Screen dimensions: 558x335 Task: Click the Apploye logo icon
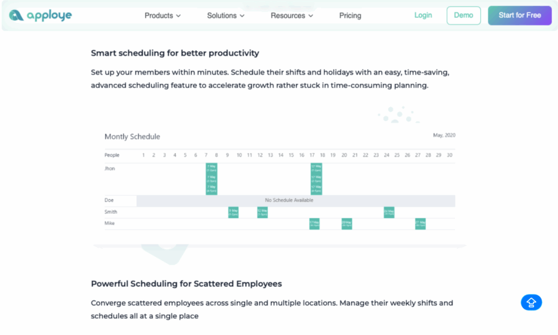(16, 16)
